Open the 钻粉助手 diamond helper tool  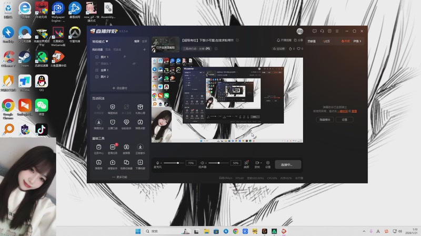(x=126, y=124)
